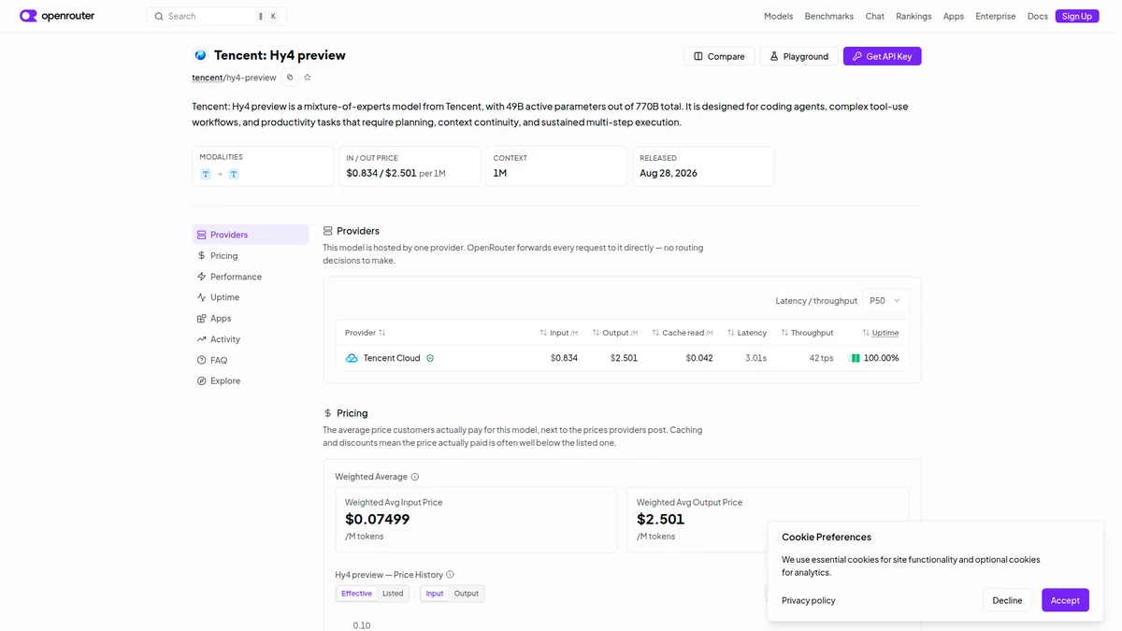Open Chat in the top navigation

coord(874,16)
